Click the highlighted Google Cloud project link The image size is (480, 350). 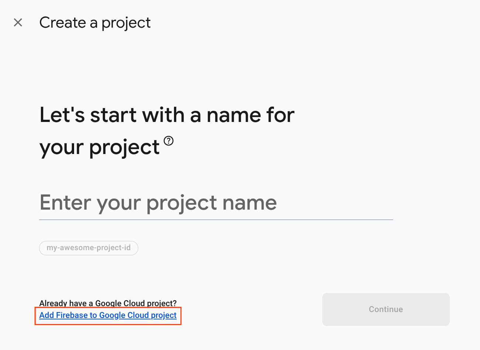click(x=108, y=315)
